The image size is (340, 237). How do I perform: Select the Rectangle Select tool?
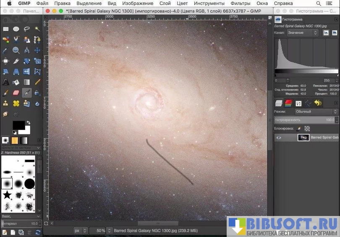(6, 29)
